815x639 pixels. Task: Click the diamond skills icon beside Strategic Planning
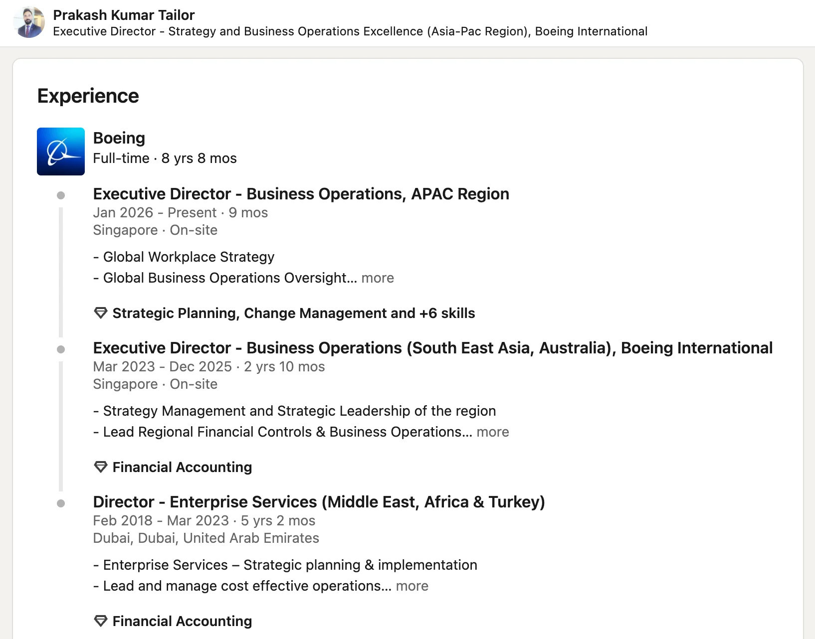click(101, 313)
